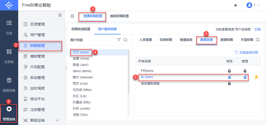Expand the 智能运维 menu chevron
Viewport: 266px width, 125px height.
(57, 120)
